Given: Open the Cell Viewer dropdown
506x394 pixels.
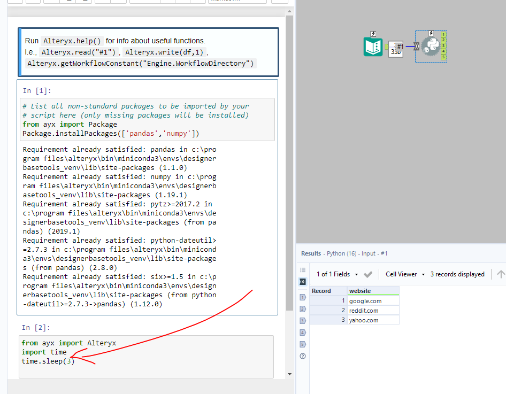Looking at the screenshot, I should point(405,274).
